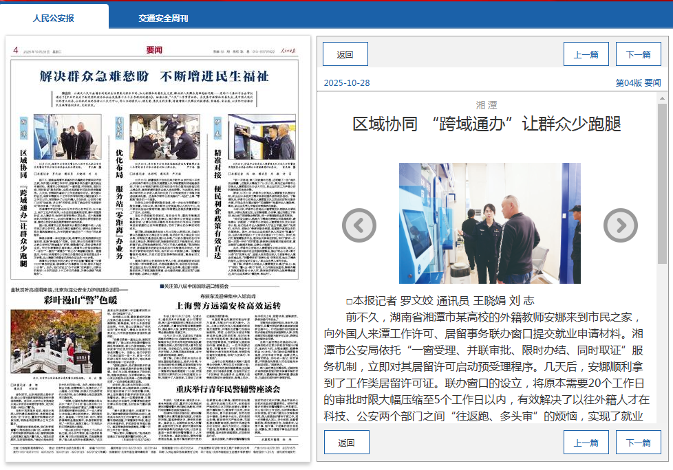Image resolution: width=673 pixels, height=470 pixels.
Task: Click the left column kiosk photo on page
Action: (67, 137)
